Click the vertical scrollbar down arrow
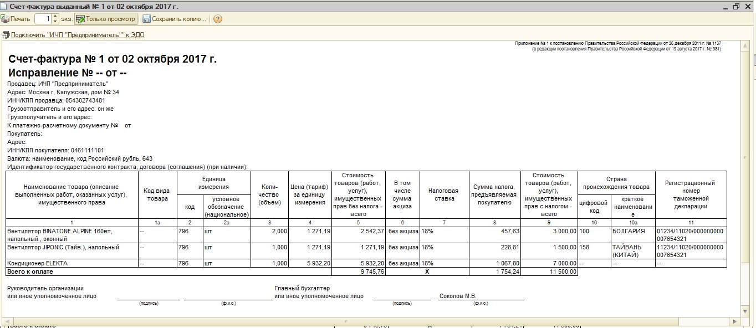Screen dimensions: 756x328 click(744, 312)
